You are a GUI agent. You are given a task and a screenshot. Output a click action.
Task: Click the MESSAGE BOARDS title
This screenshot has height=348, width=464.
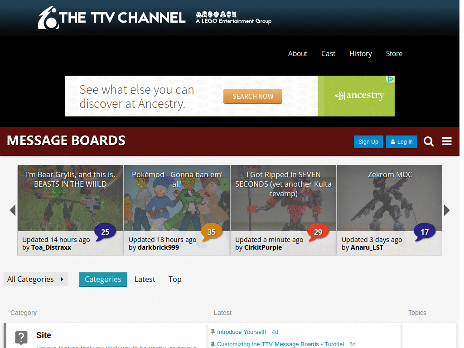pos(66,140)
